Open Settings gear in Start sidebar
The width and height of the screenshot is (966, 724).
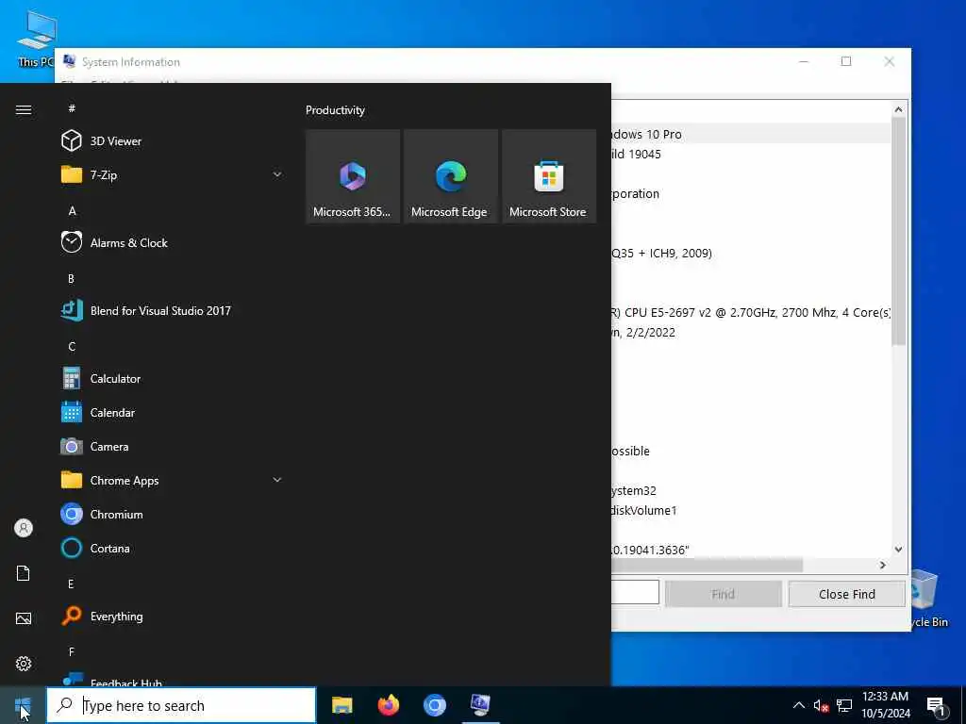pos(24,663)
